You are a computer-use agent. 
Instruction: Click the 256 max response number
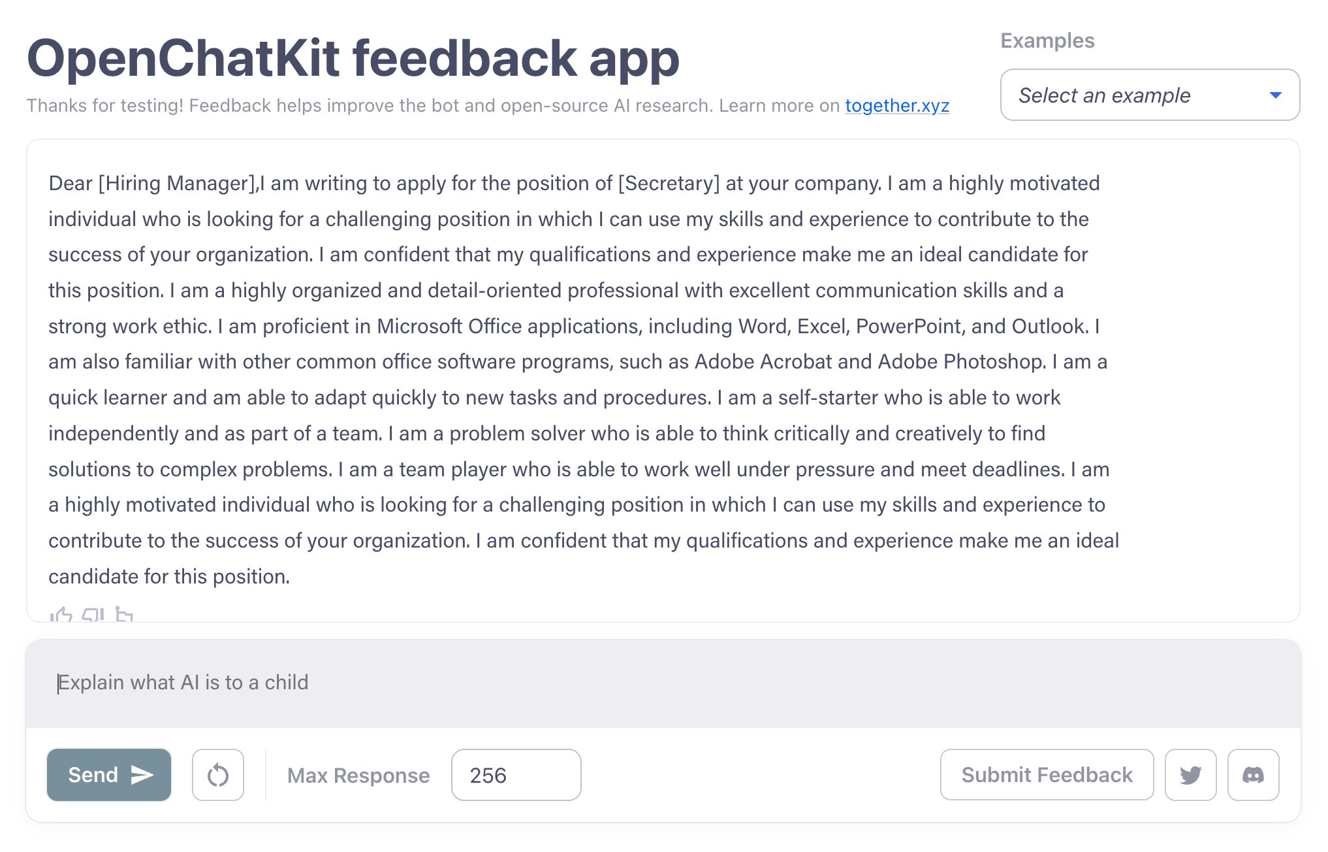[490, 775]
